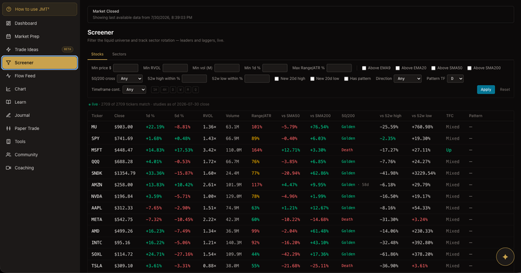Screen dimensions: 521x273
Task: Open the Timeframe cont. dropdown
Action: click(134, 90)
